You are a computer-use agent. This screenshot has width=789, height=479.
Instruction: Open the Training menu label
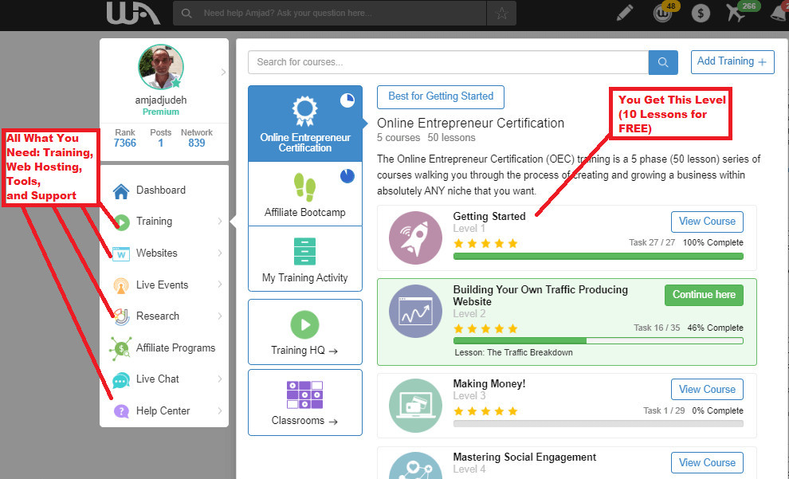[154, 222]
